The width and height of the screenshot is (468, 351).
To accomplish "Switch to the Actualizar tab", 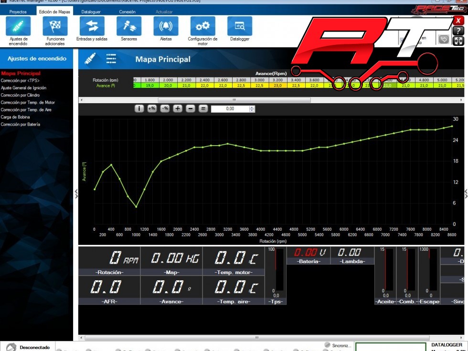I will pyautogui.click(x=164, y=12).
